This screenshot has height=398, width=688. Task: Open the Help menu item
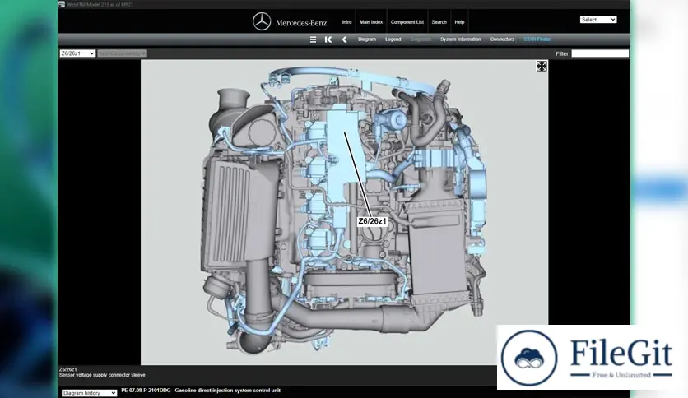coord(459,22)
